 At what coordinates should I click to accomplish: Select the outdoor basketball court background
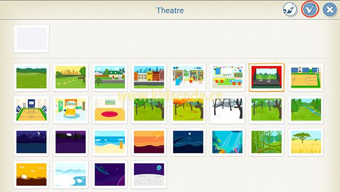[x=306, y=77]
